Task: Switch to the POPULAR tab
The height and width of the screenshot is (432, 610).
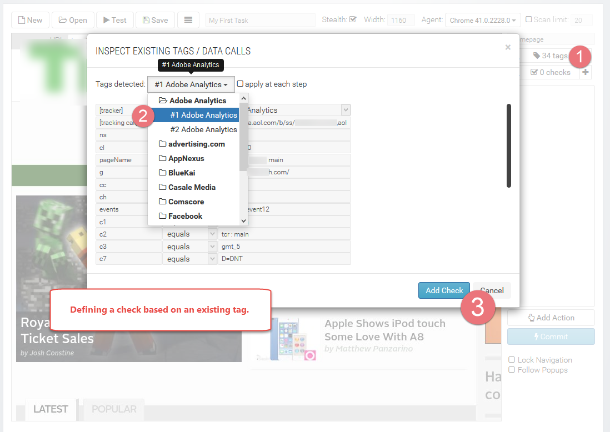Action: pyautogui.click(x=114, y=409)
